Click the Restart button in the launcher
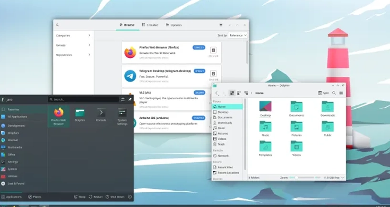The height and width of the screenshot is (207, 390). 95,197
